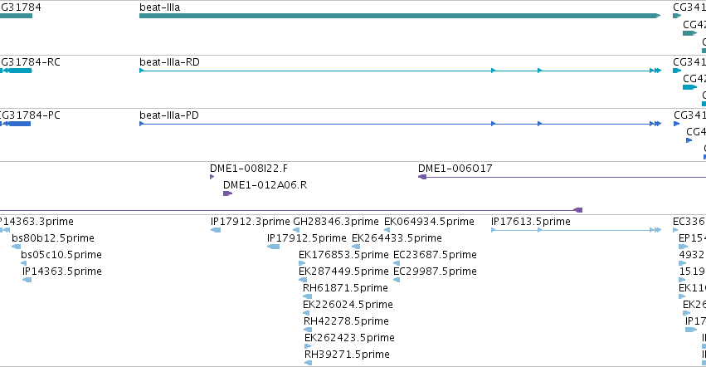Select the DME1-008I22.F label text
Image resolution: width=706 pixels, height=367 pixels.
pyautogui.click(x=249, y=169)
